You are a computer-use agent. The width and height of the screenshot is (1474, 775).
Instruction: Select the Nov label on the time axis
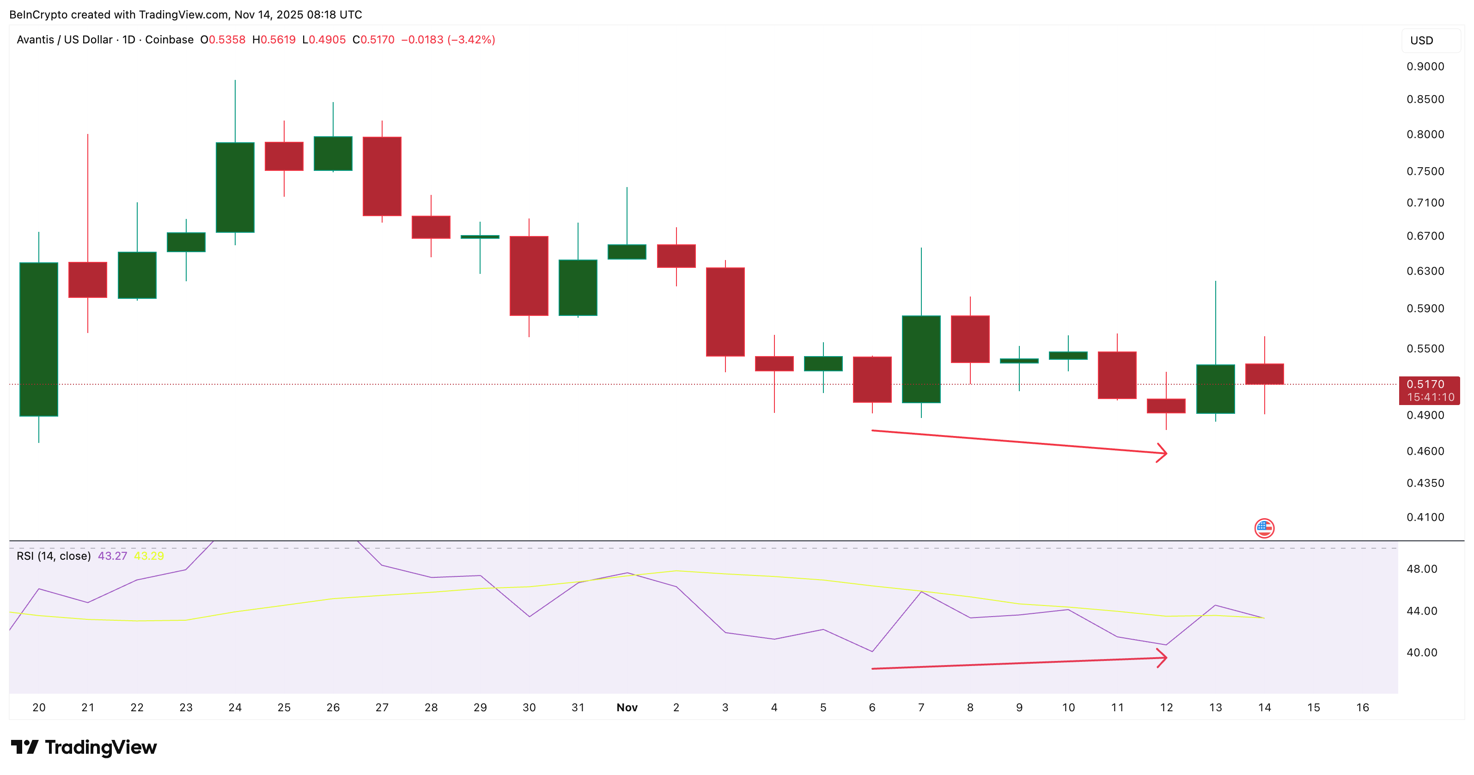[627, 708]
